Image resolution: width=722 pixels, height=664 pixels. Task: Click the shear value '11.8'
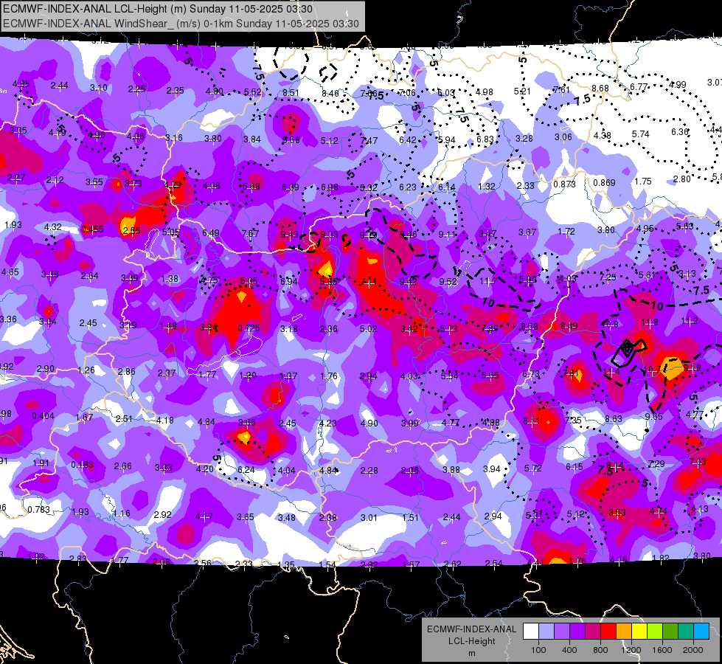(x=650, y=322)
